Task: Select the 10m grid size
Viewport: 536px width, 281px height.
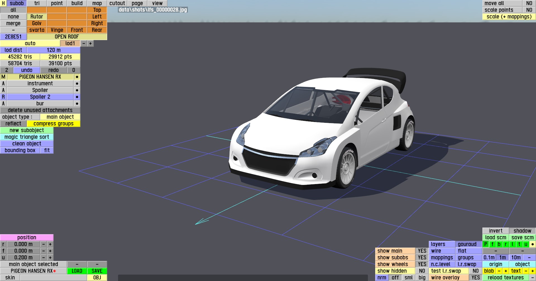Action: [x=516, y=258]
